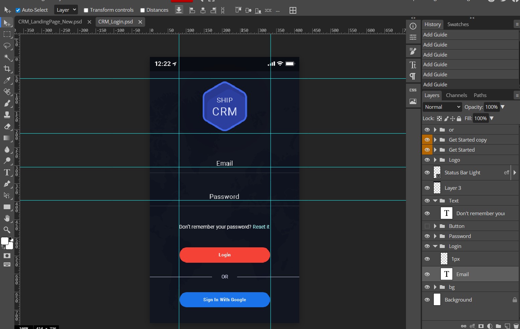The height and width of the screenshot is (329, 520).
Task: Open the Brush side panel
Action: point(413,51)
